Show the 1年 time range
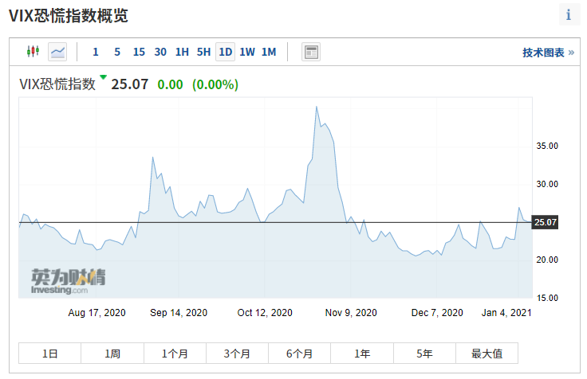The width and height of the screenshot is (587, 379). click(361, 354)
